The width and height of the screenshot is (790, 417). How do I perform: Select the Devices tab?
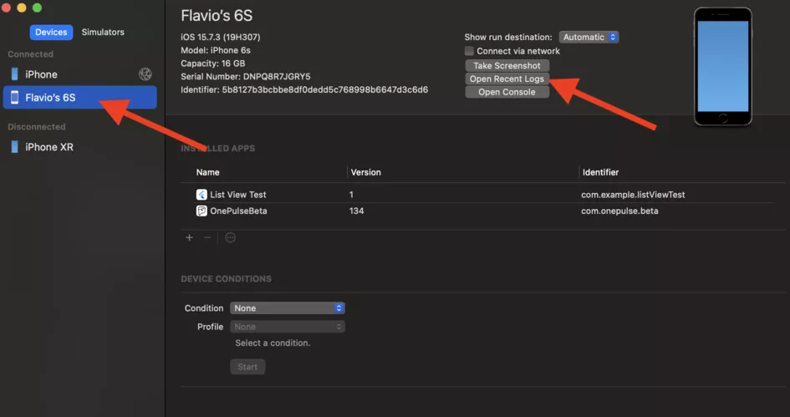click(51, 33)
